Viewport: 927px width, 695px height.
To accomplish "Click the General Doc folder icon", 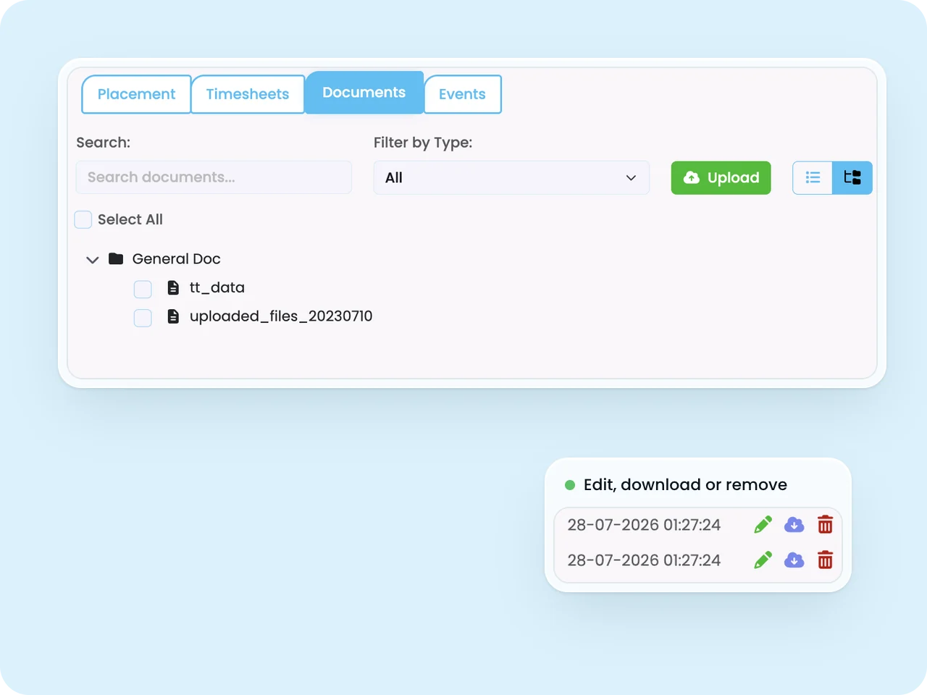I will (116, 258).
